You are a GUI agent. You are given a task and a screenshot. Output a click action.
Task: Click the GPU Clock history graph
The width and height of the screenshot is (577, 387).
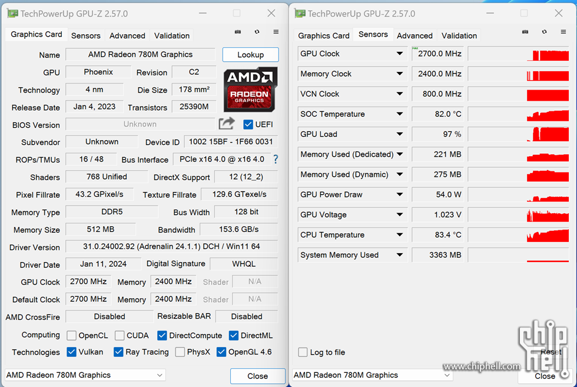coord(519,54)
